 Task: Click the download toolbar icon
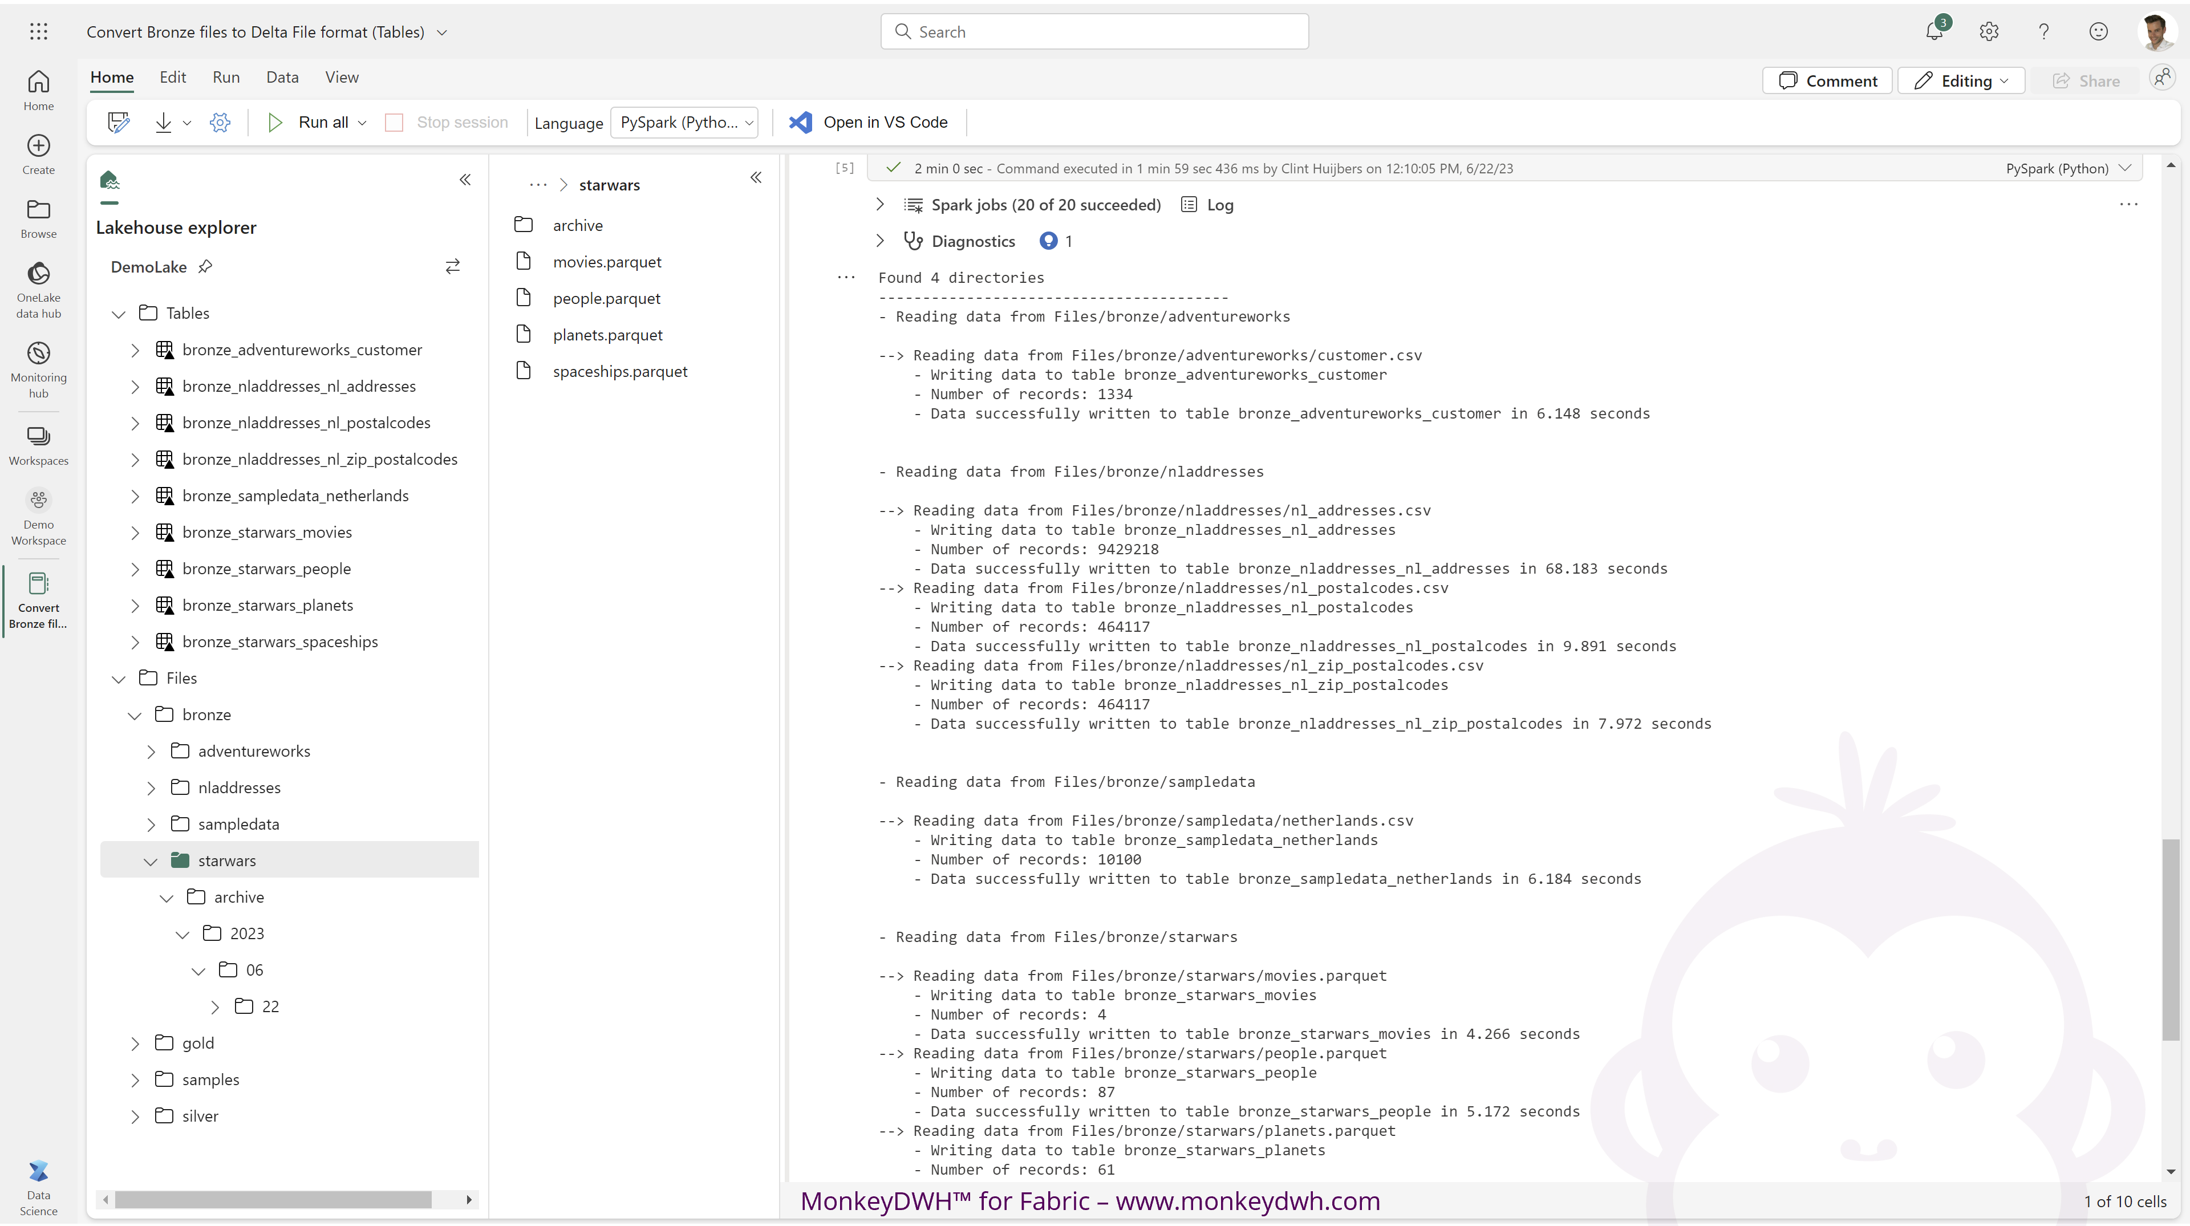(x=163, y=123)
